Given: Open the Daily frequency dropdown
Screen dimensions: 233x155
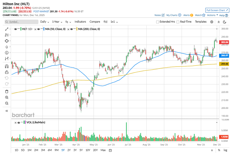Looking at the screenshot, I should (x=44, y=22).
